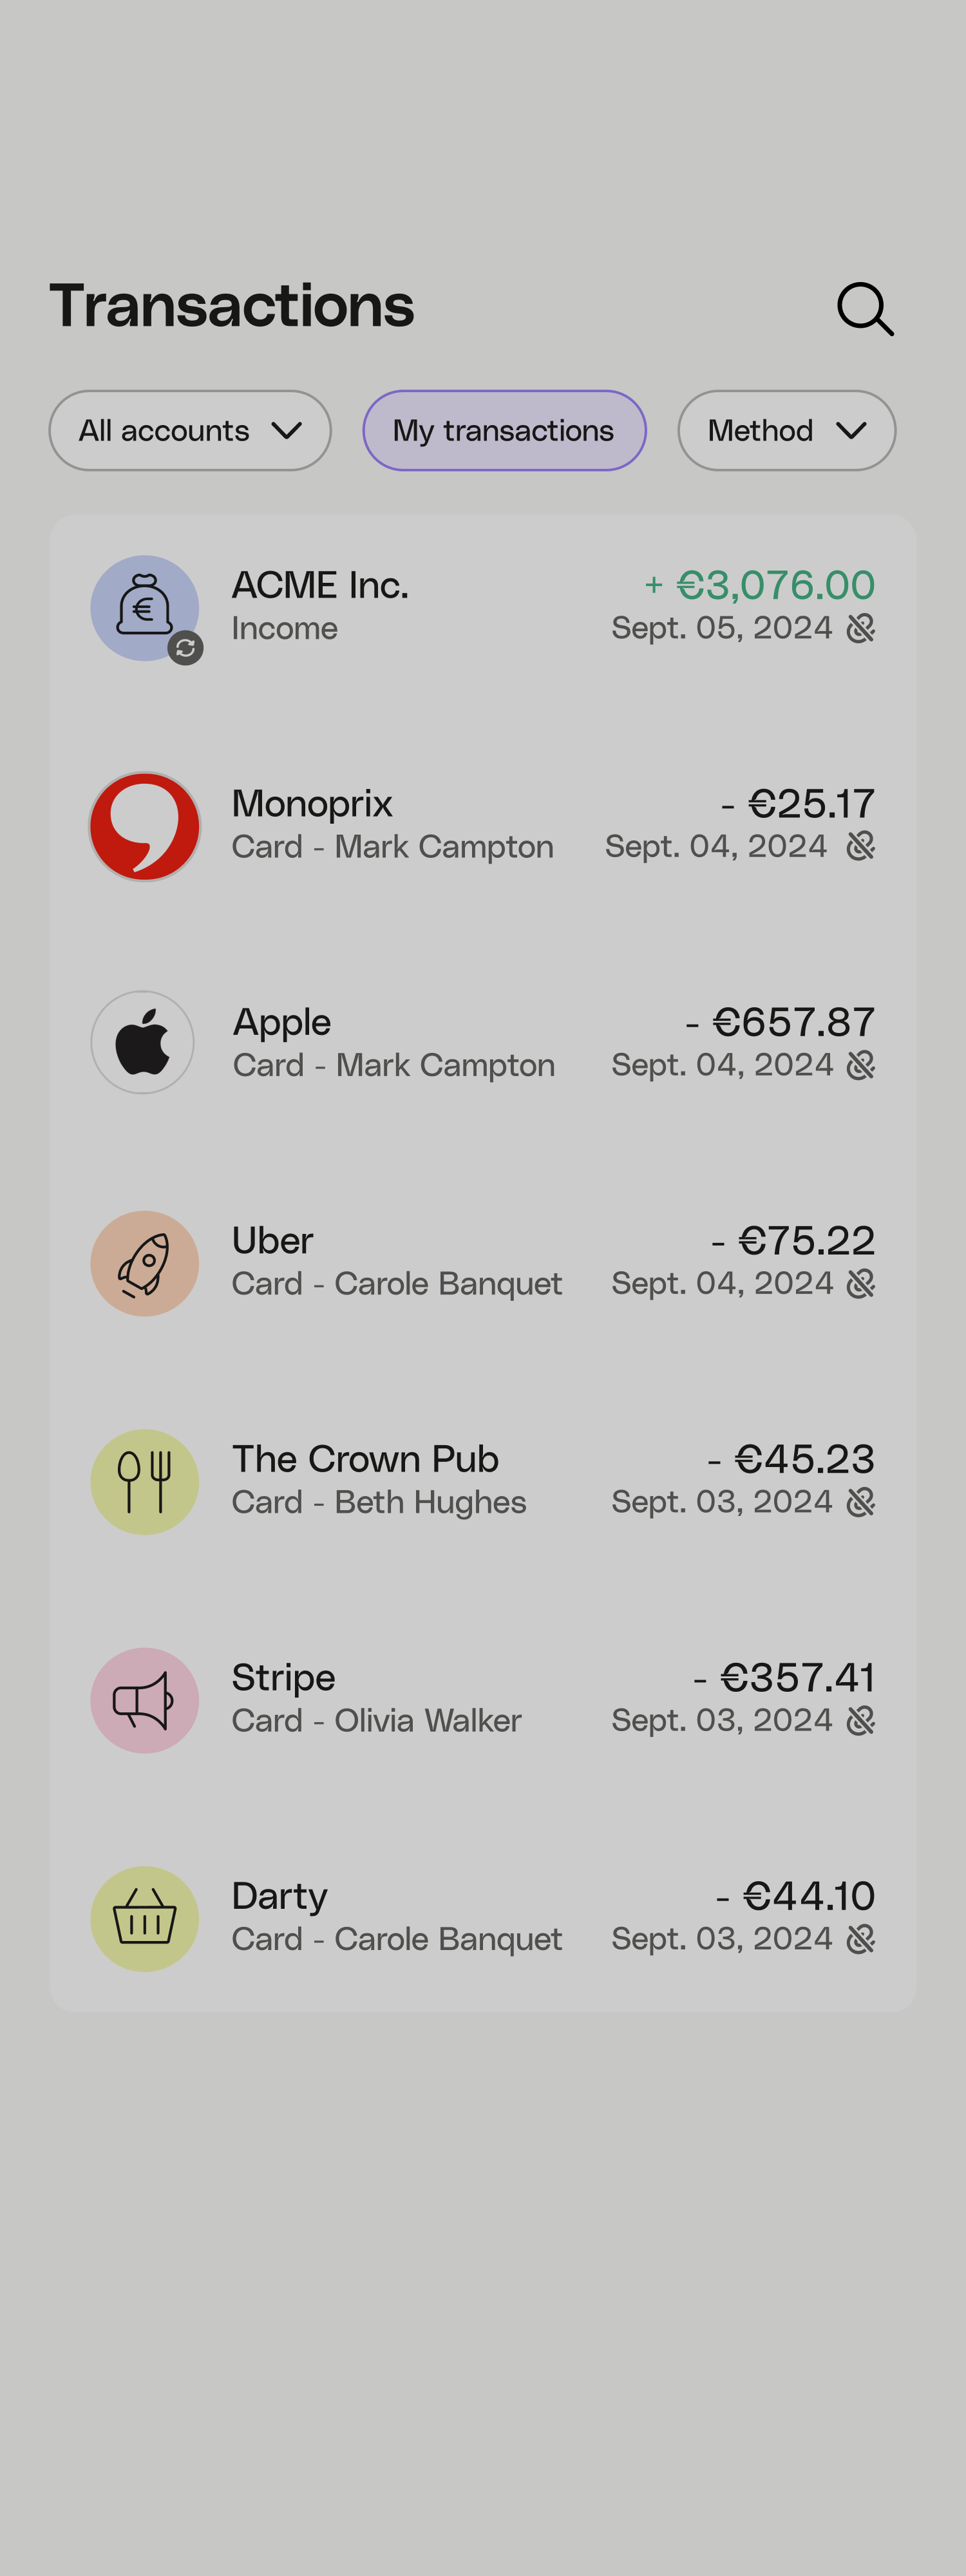Open the transaction search magnifier

pos(865,308)
